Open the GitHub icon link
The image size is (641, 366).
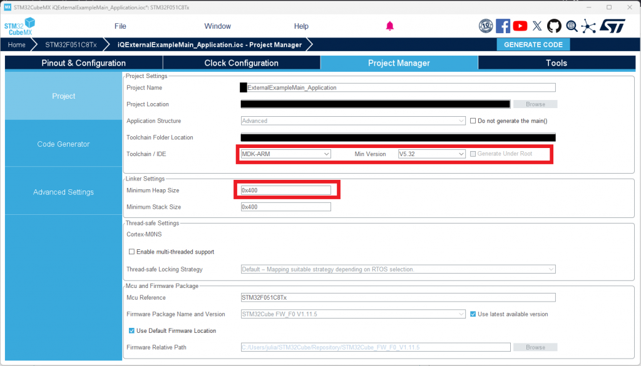(x=554, y=26)
